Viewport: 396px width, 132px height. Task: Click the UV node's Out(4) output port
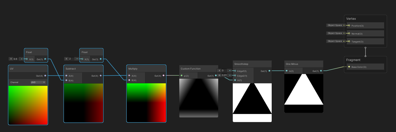pos(45,76)
